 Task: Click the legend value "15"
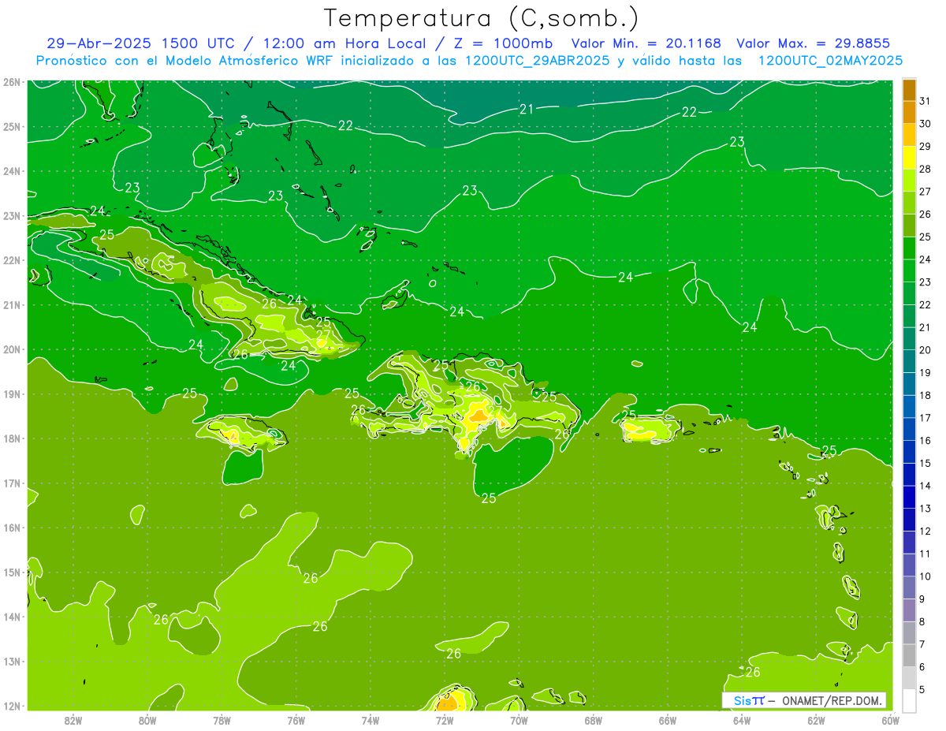(x=925, y=463)
